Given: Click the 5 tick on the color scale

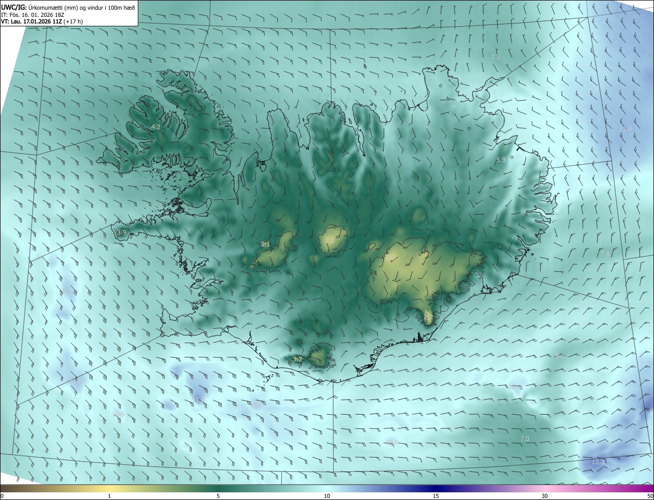Looking at the screenshot, I should tap(218, 496).
